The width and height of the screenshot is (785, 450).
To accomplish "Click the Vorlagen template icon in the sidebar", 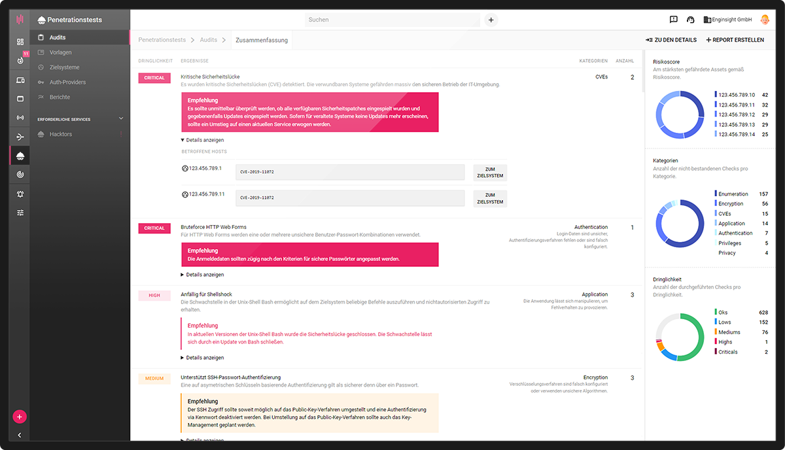I will [x=41, y=52].
